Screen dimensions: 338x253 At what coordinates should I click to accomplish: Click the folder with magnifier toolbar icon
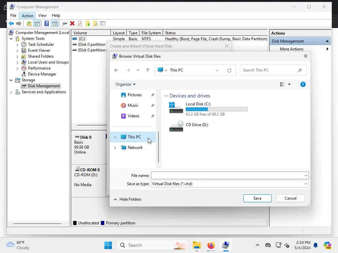pyautogui.click(x=95, y=23)
